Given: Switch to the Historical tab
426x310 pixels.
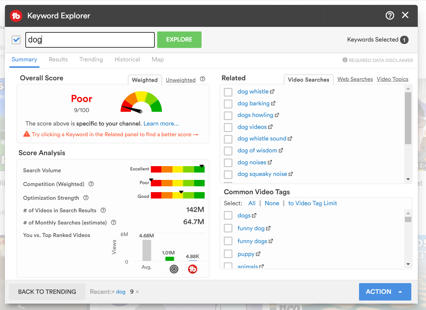Looking at the screenshot, I should pos(127,60).
